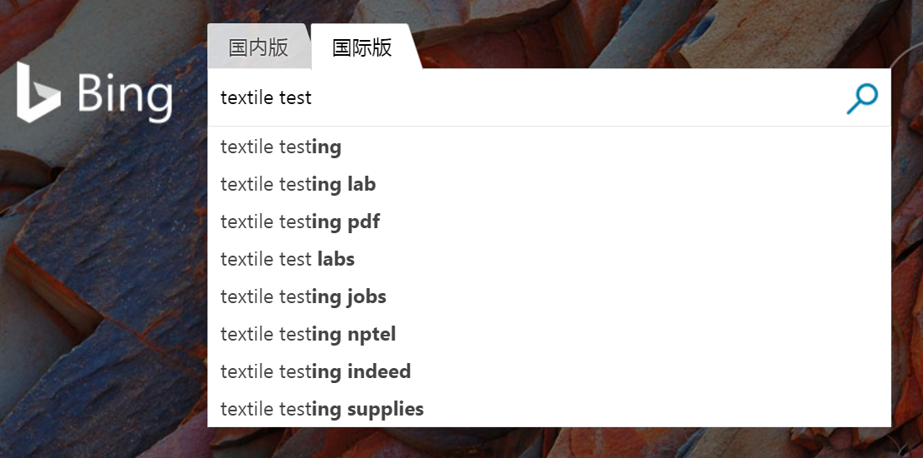The height and width of the screenshot is (458, 923).
Task: Pick the "textile testing lab" suggestion
Action: point(298,184)
